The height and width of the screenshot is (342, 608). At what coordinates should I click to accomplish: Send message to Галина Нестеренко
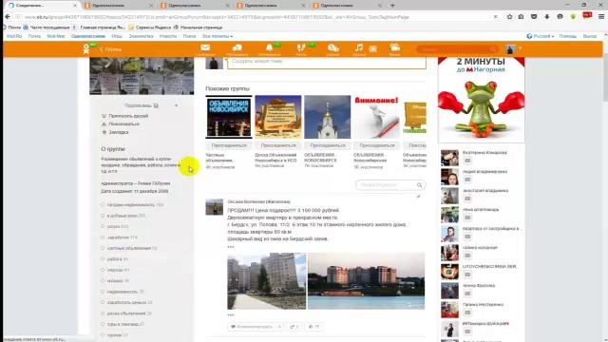pyautogui.click(x=467, y=313)
